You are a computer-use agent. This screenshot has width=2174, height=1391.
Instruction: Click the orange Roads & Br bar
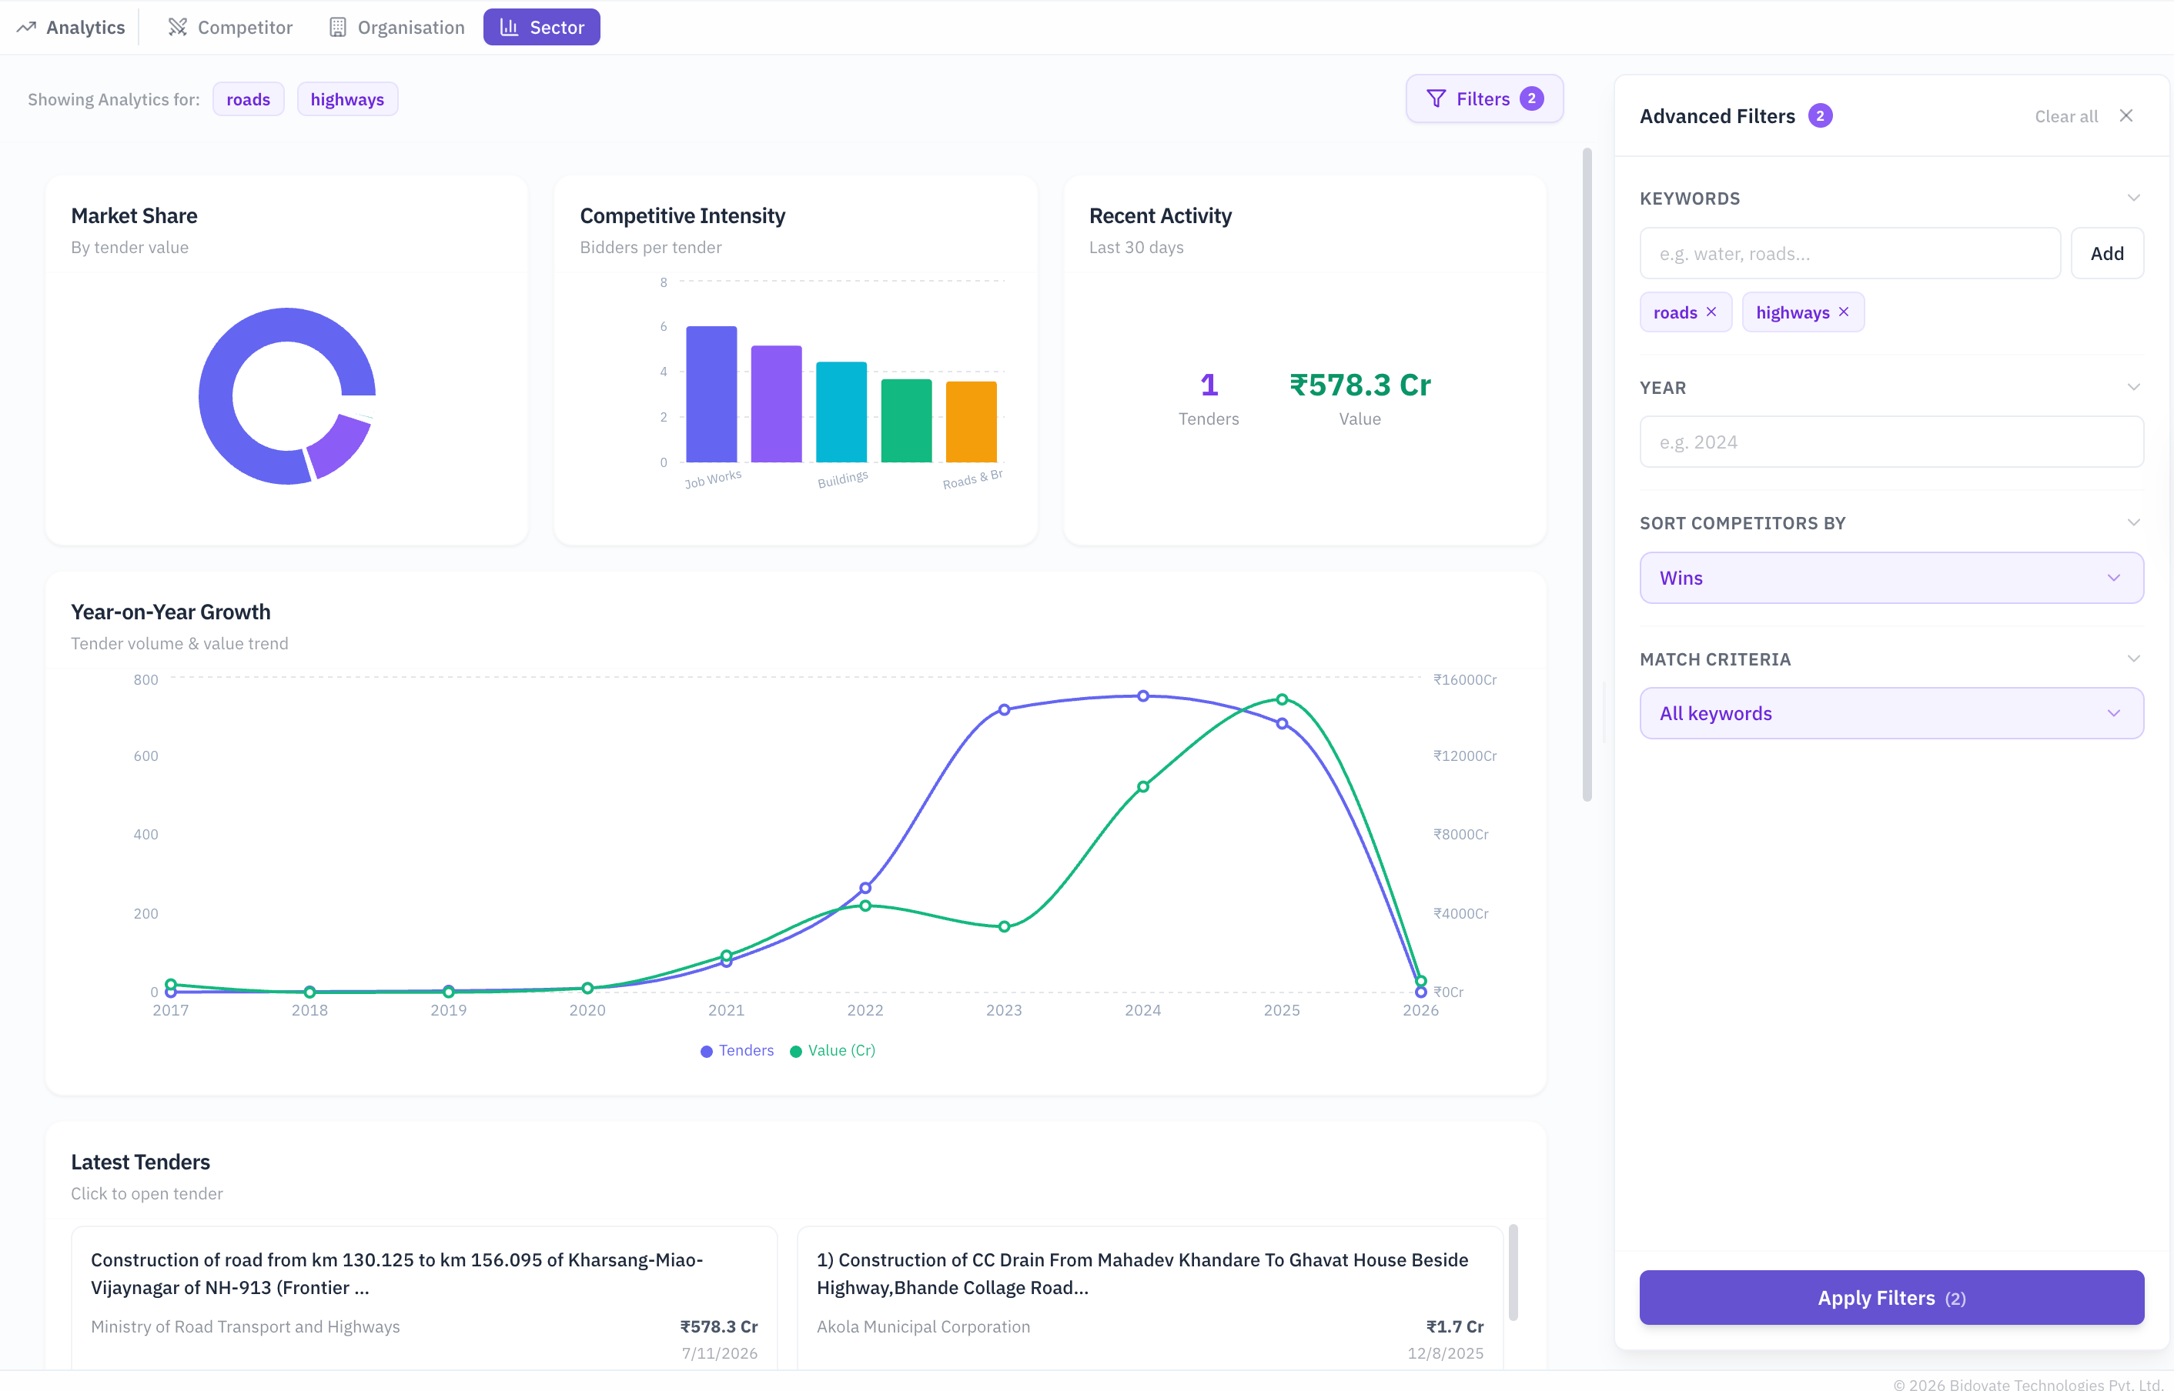coord(972,422)
